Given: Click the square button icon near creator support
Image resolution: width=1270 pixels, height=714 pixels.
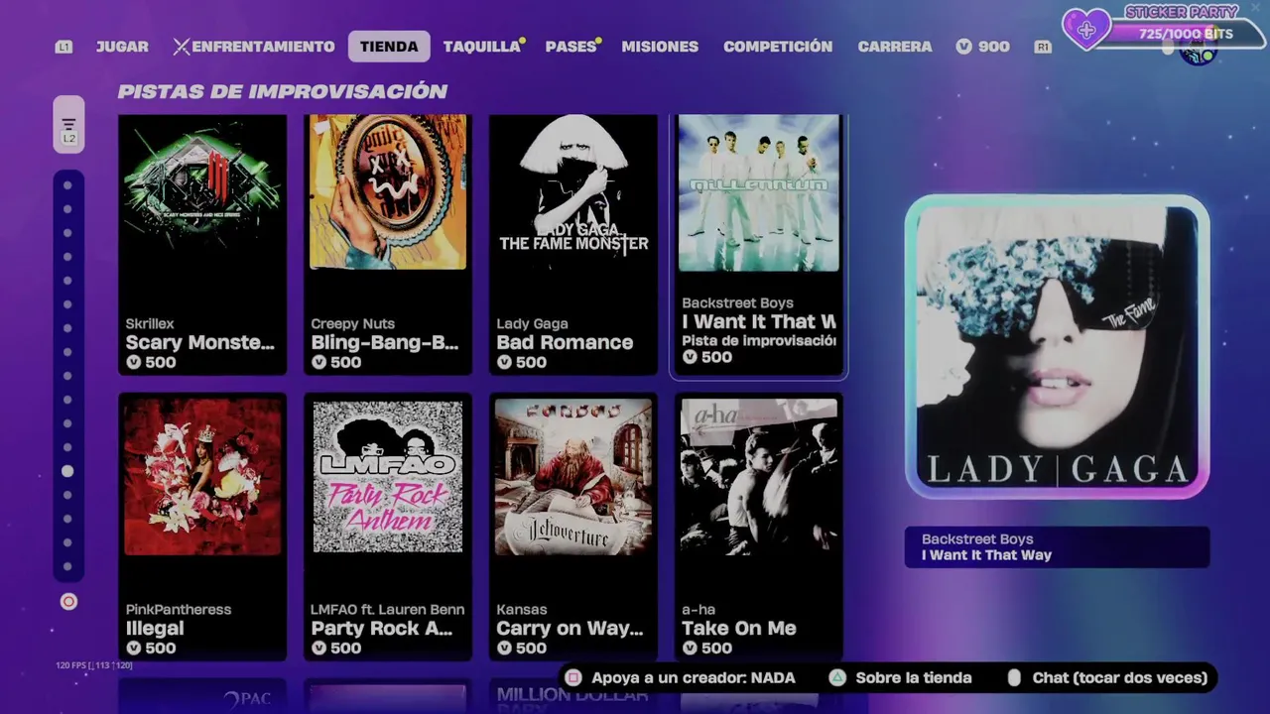Looking at the screenshot, I should 573,678.
